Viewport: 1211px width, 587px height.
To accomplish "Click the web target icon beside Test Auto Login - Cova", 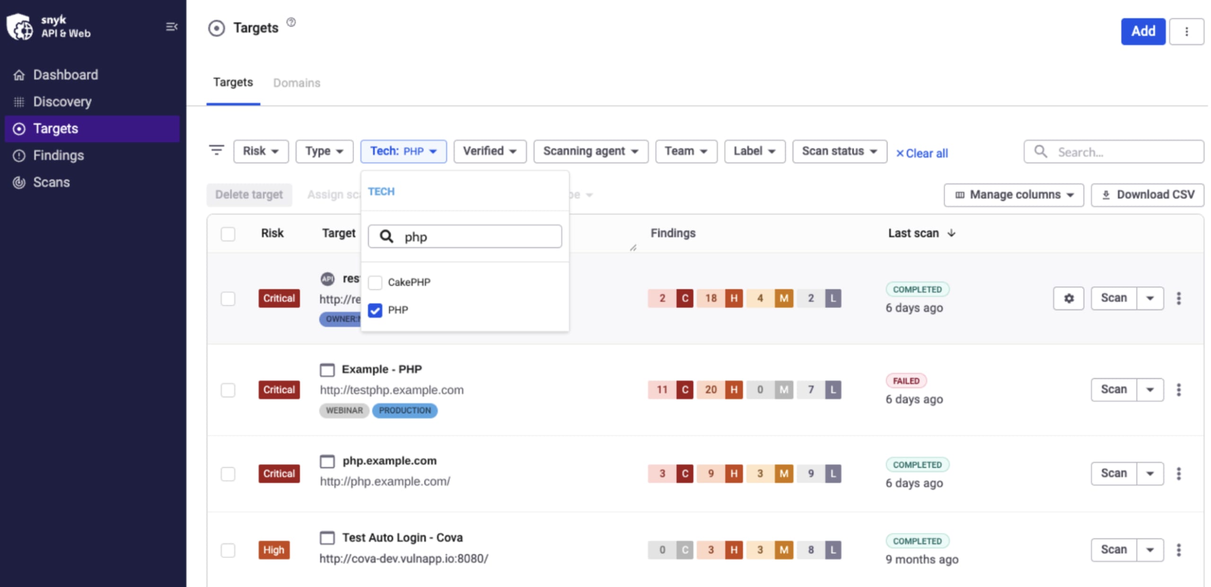I will click(x=327, y=538).
